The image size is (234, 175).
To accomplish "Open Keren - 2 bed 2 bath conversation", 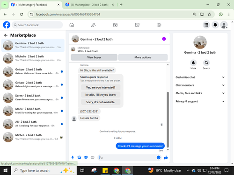I will point(33,98).
